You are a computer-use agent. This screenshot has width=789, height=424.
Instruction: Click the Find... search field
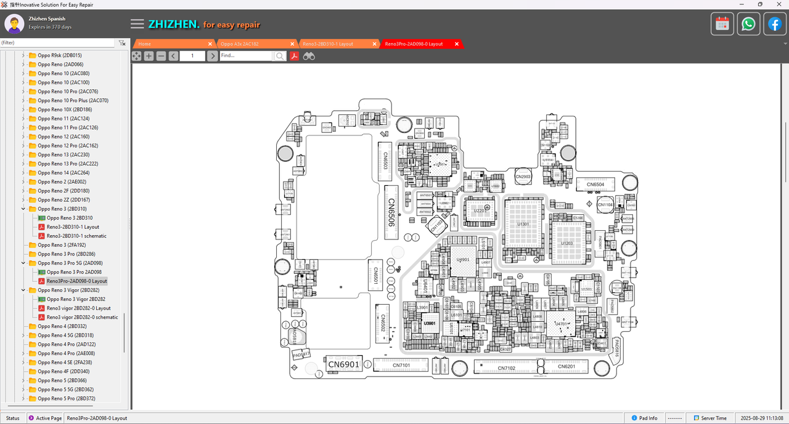tap(246, 56)
